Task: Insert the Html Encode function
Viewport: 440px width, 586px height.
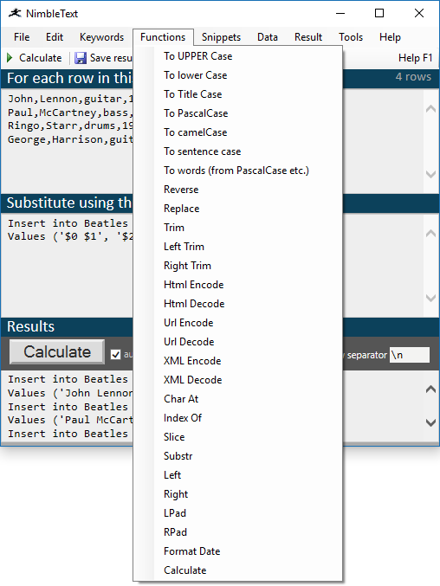Action: (x=238, y=285)
